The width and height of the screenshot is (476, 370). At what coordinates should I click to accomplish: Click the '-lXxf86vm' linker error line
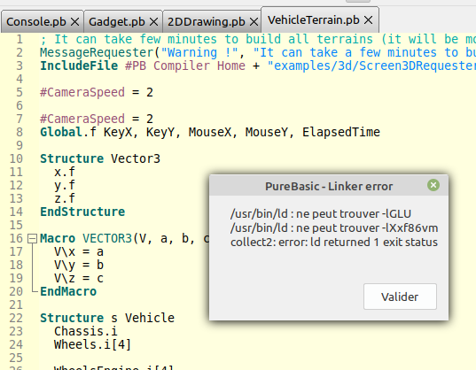click(x=334, y=227)
